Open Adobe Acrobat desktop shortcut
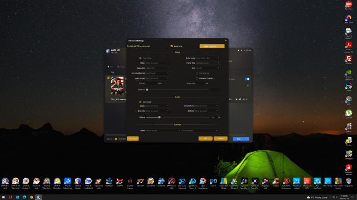This screenshot has height=200, width=357. (x=348, y=45)
